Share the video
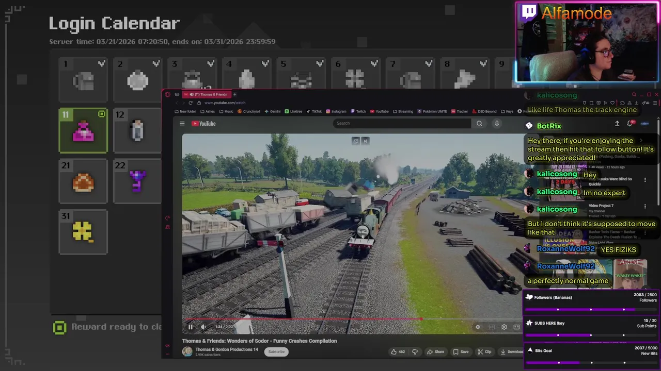 click(436, 351)
